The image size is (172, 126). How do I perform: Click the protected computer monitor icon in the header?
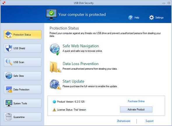51,15
